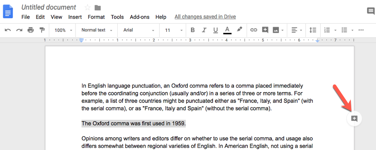Toggle Bold formatting
Image resolution: width=376 pixels, height=150 pixels.
193,30
